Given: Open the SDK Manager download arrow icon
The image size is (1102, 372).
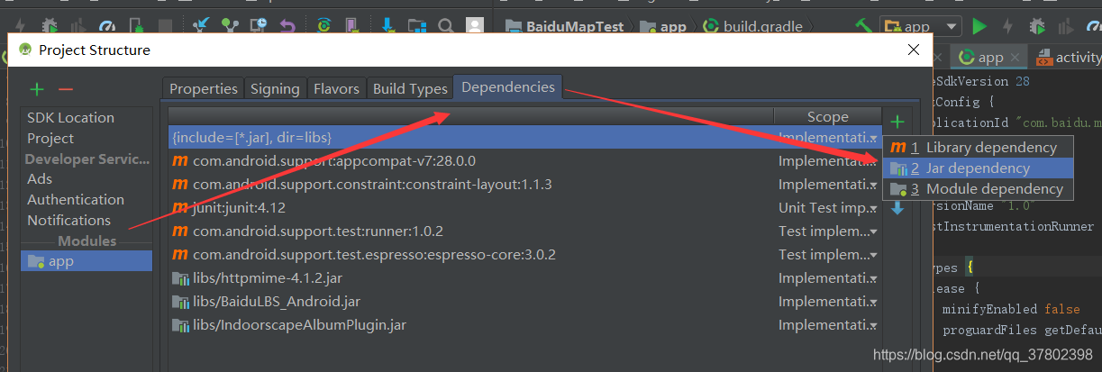Looking at the screenshot, I should pyautogui.click(x=387, y=26).
